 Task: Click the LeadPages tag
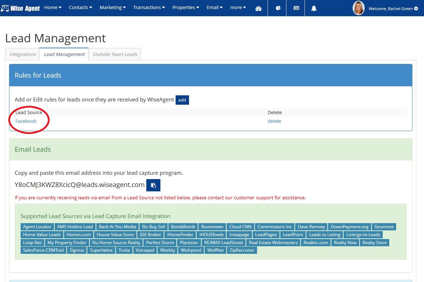266,235
